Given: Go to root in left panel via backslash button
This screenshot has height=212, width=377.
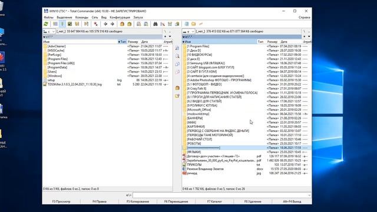Looking at the screenshot, I should (165, 31).
